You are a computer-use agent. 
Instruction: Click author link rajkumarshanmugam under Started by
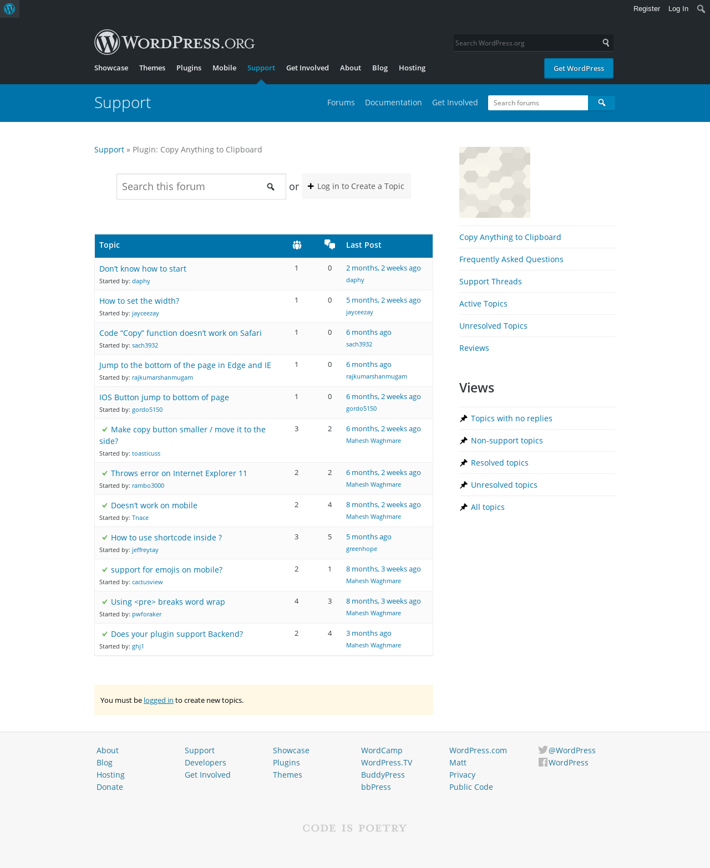click(x=163, y=377)
